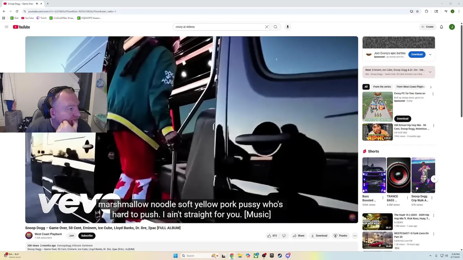This screenshot has height=260, width=463.
Task: Open Epic Games Launcher from taskbar
Action: click(x=272, y=256)
